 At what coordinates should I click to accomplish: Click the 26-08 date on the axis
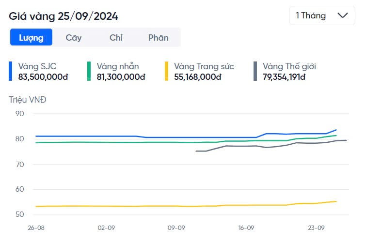point(37,227)
